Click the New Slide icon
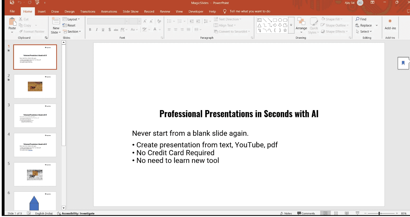The image size is (410, 217). [56, 21]
